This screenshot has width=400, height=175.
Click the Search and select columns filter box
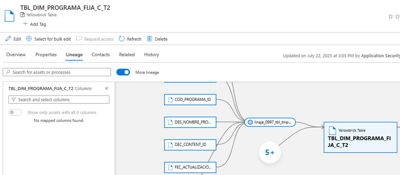pyautogui.click(x=59, y=100)
